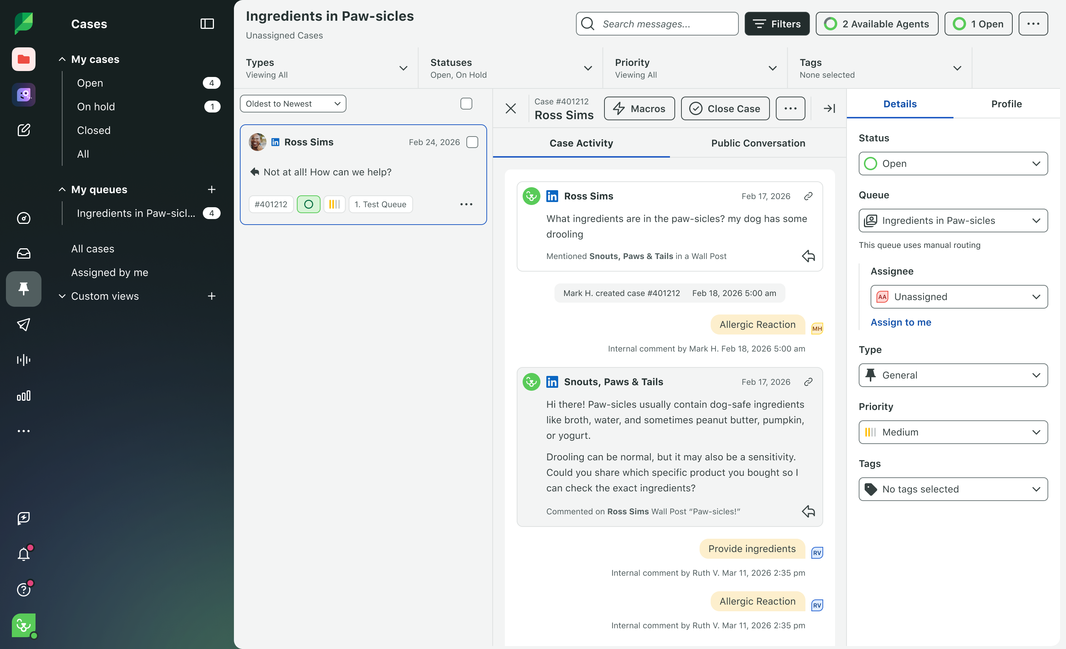Open the Profile tab in details panel
The height and width of the screenshot is (649, 1066).
[x=1007, y=104]
